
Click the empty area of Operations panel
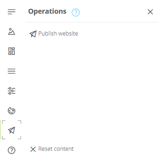(92, 91)
